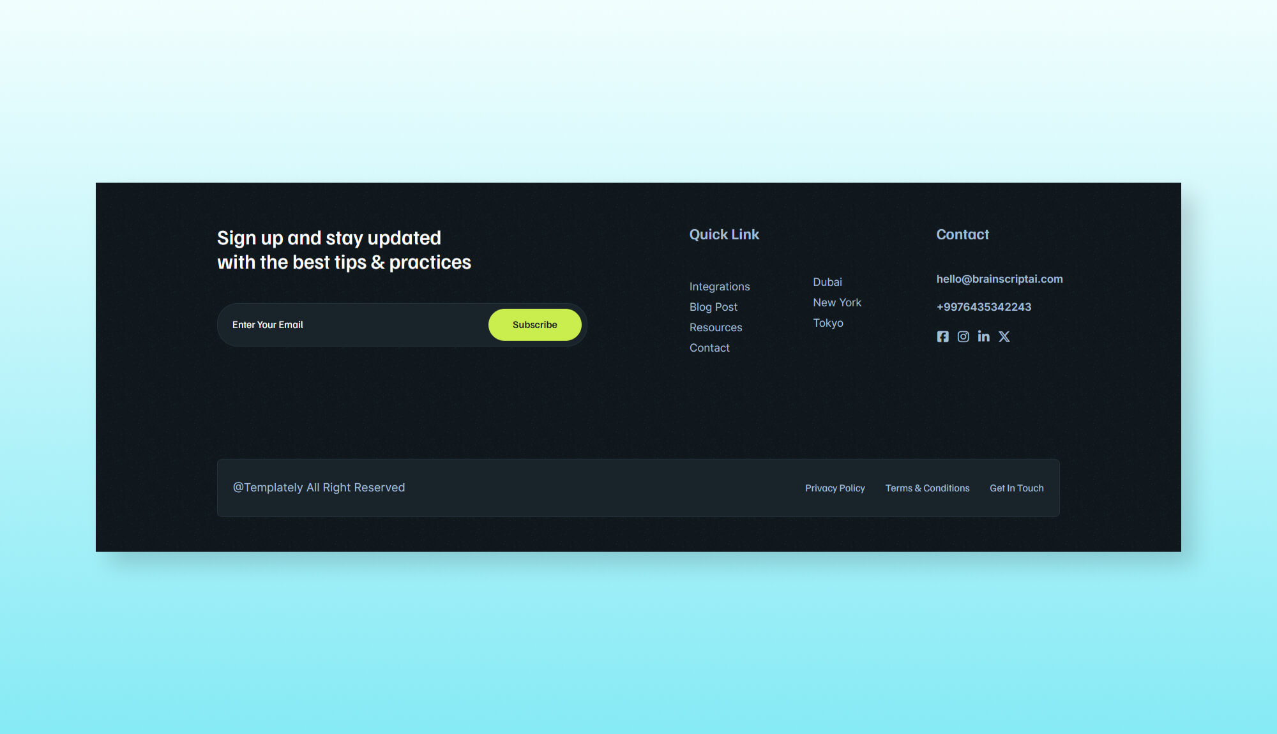
Task: Open the Resources link
Action: click(716, 327)
